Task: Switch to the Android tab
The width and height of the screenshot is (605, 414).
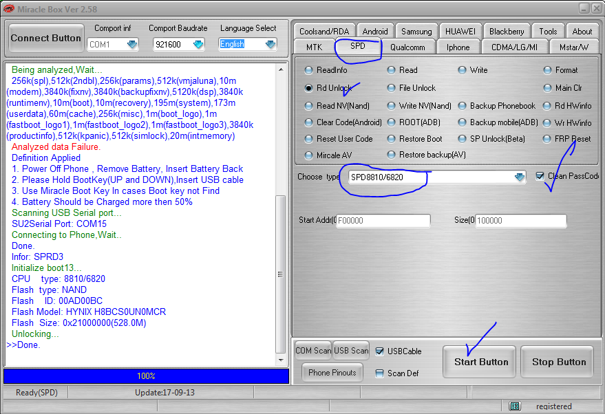Action: pos(374,31)
